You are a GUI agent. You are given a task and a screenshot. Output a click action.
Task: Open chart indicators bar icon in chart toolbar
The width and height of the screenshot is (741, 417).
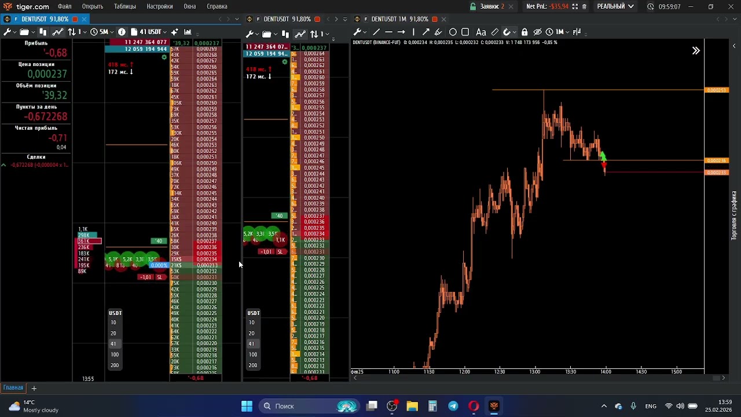pos(577,32)
